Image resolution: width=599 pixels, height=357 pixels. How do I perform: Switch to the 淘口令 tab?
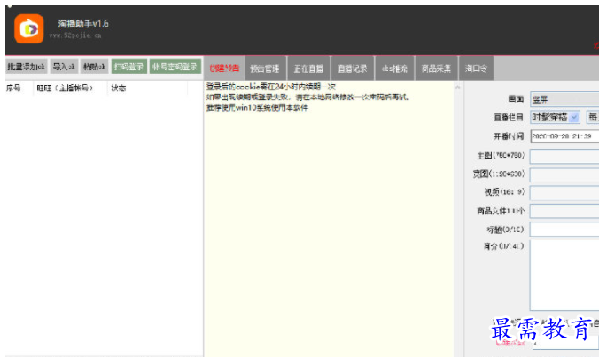pos(476,68)
